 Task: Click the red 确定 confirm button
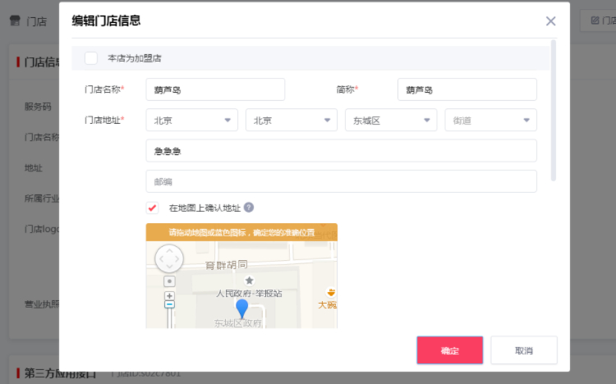point(449,350)
